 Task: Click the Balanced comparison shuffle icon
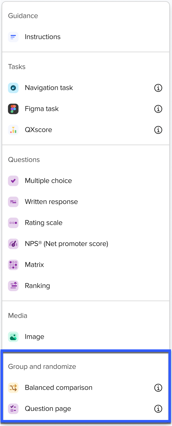[x=13, y=388]
